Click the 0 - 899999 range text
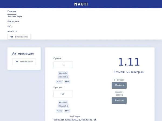The width and height of the screenshot is (162, 121). point(119,80)
